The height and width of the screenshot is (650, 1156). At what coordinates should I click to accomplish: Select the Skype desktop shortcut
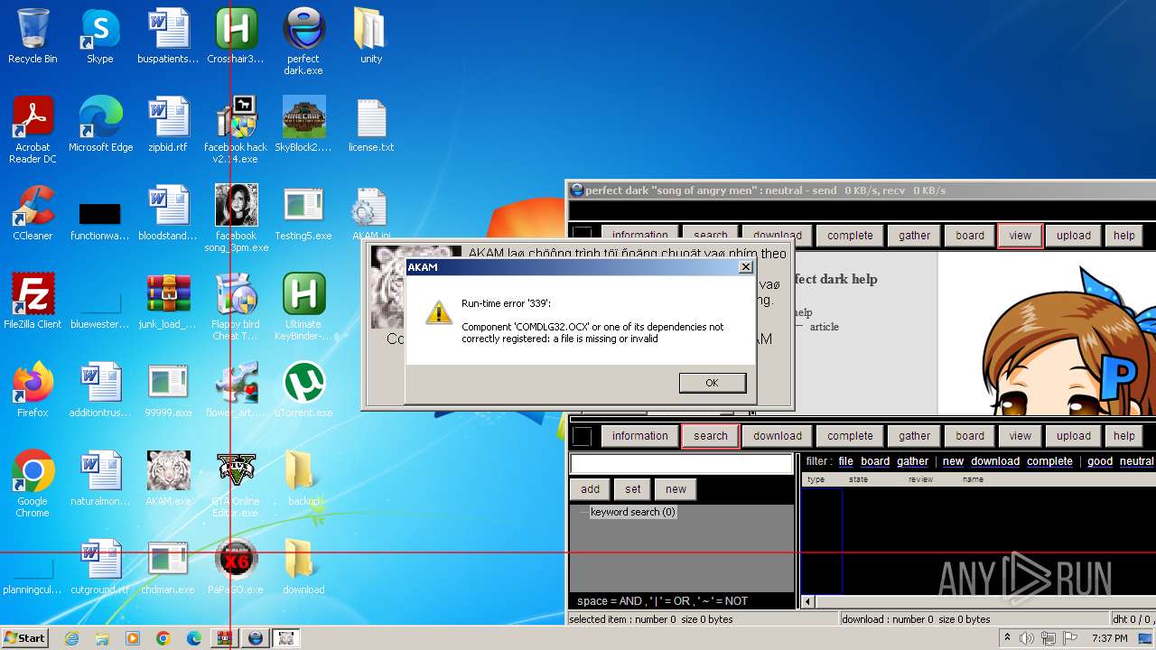click(99, 37)
